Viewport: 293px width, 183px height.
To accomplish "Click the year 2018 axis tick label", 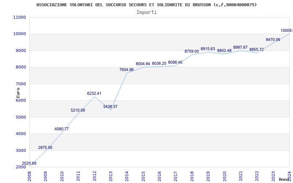I will 192,176.
